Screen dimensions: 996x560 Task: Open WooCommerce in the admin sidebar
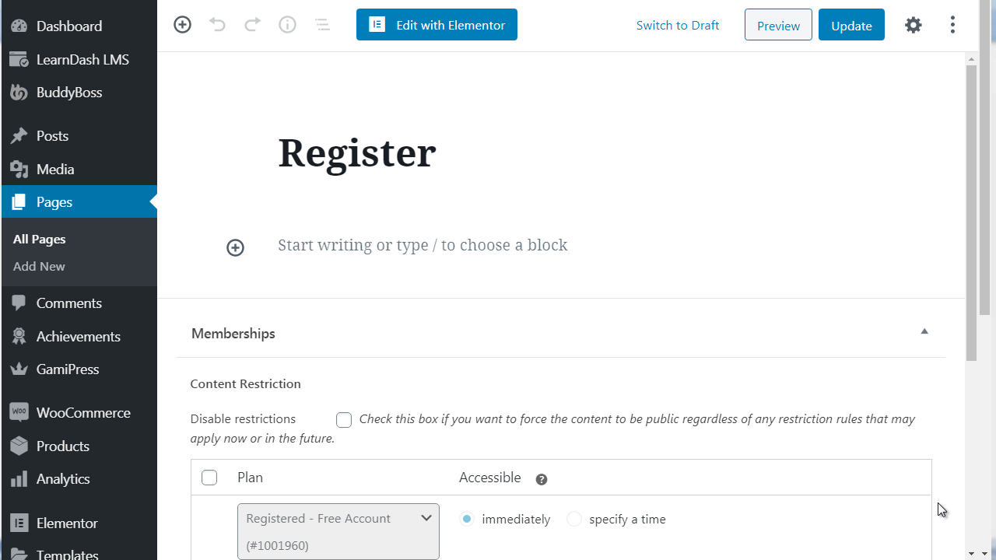coord(82,412)
